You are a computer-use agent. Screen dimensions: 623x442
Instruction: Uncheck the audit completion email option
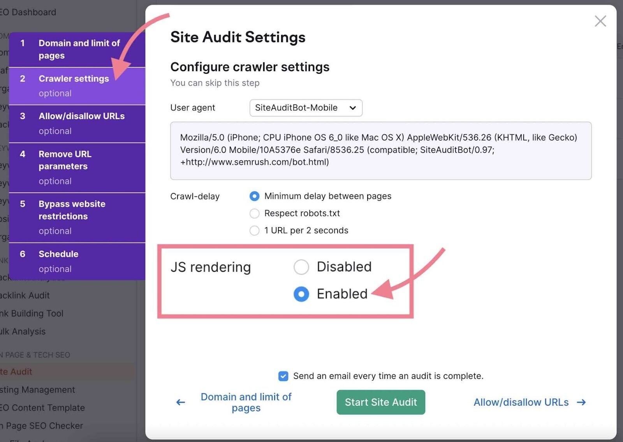click(283, 376)
